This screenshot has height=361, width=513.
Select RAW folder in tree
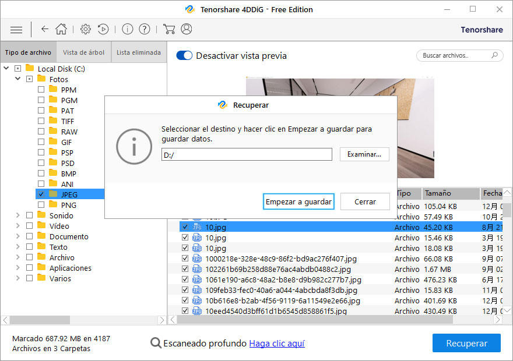69,132
